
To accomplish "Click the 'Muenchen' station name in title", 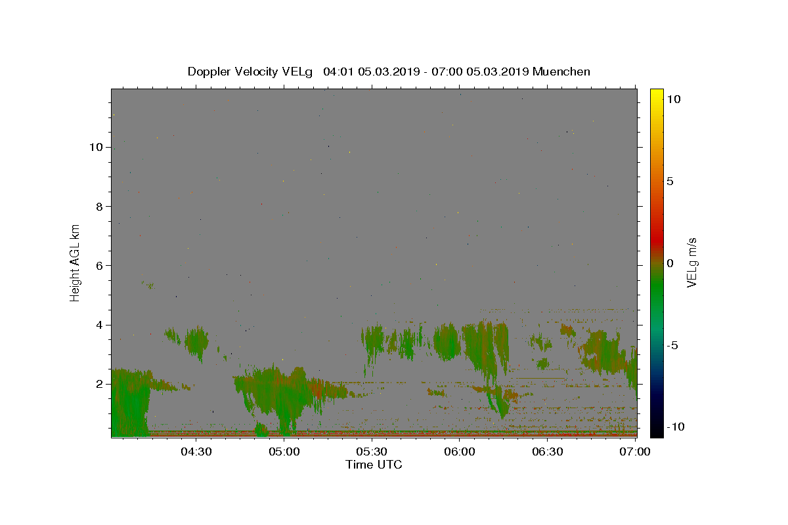I will (x=561, y=72).
